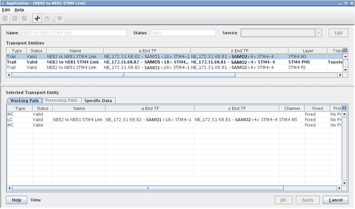Open column chooser icon in Working Path table
The width and height of the screenshot is (355, 209).
click(x=345, y=108)
